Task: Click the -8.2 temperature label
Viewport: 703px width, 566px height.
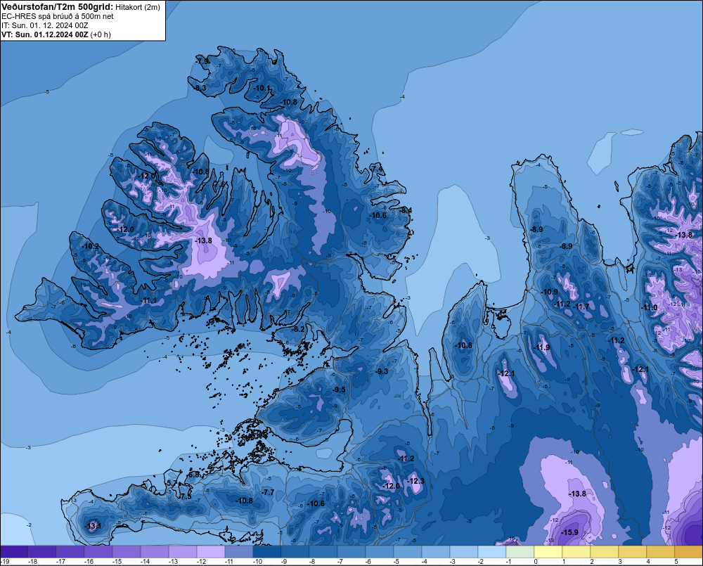Action: pos(298,329)
